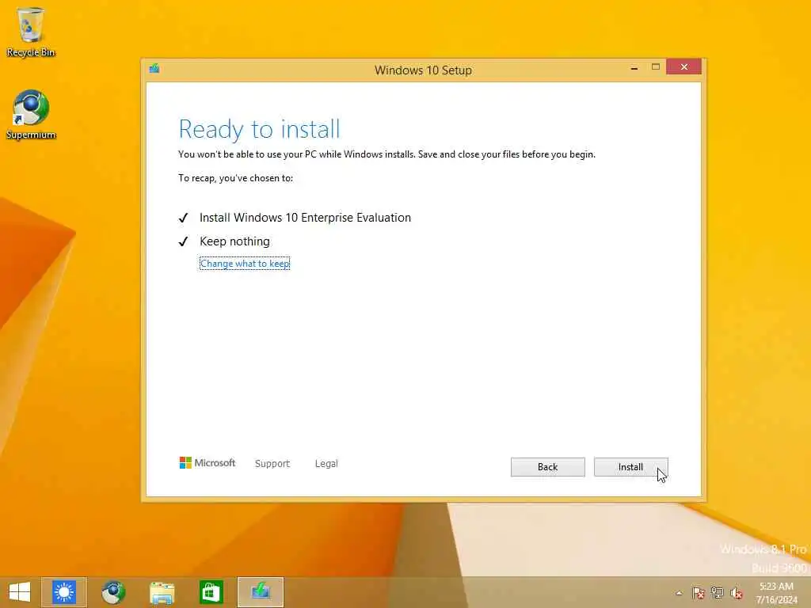Open the Recycle Bin desktop icon

(x=31, y=32)
